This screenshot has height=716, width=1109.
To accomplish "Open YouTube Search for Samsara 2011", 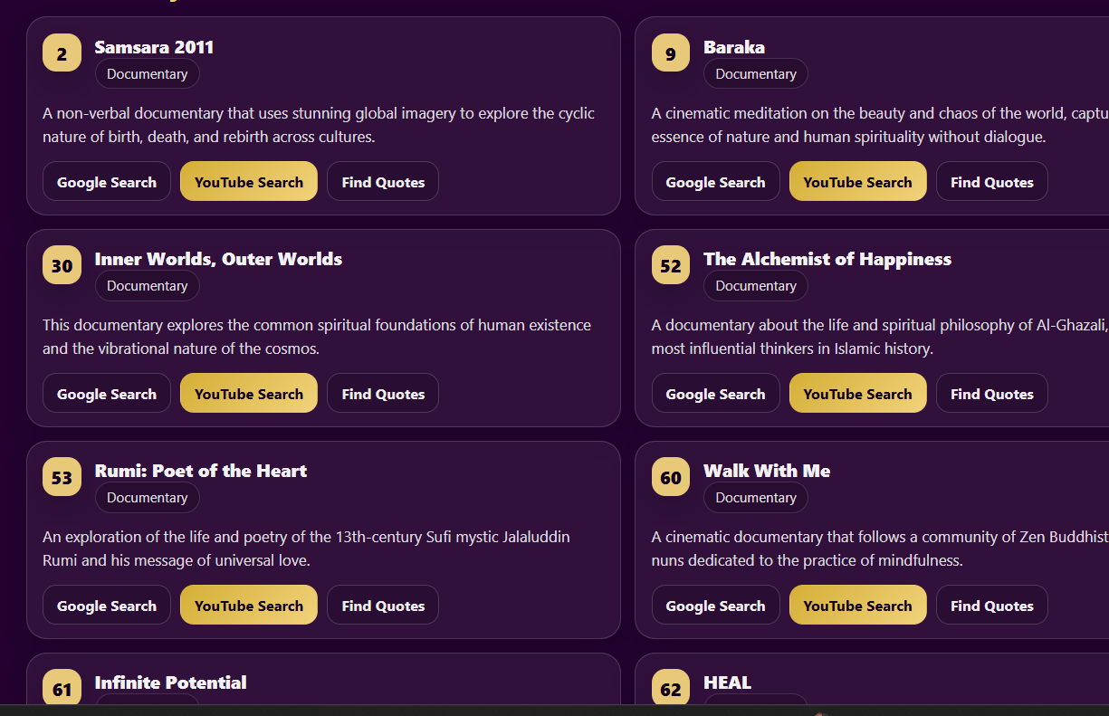I will pos(249,182).
